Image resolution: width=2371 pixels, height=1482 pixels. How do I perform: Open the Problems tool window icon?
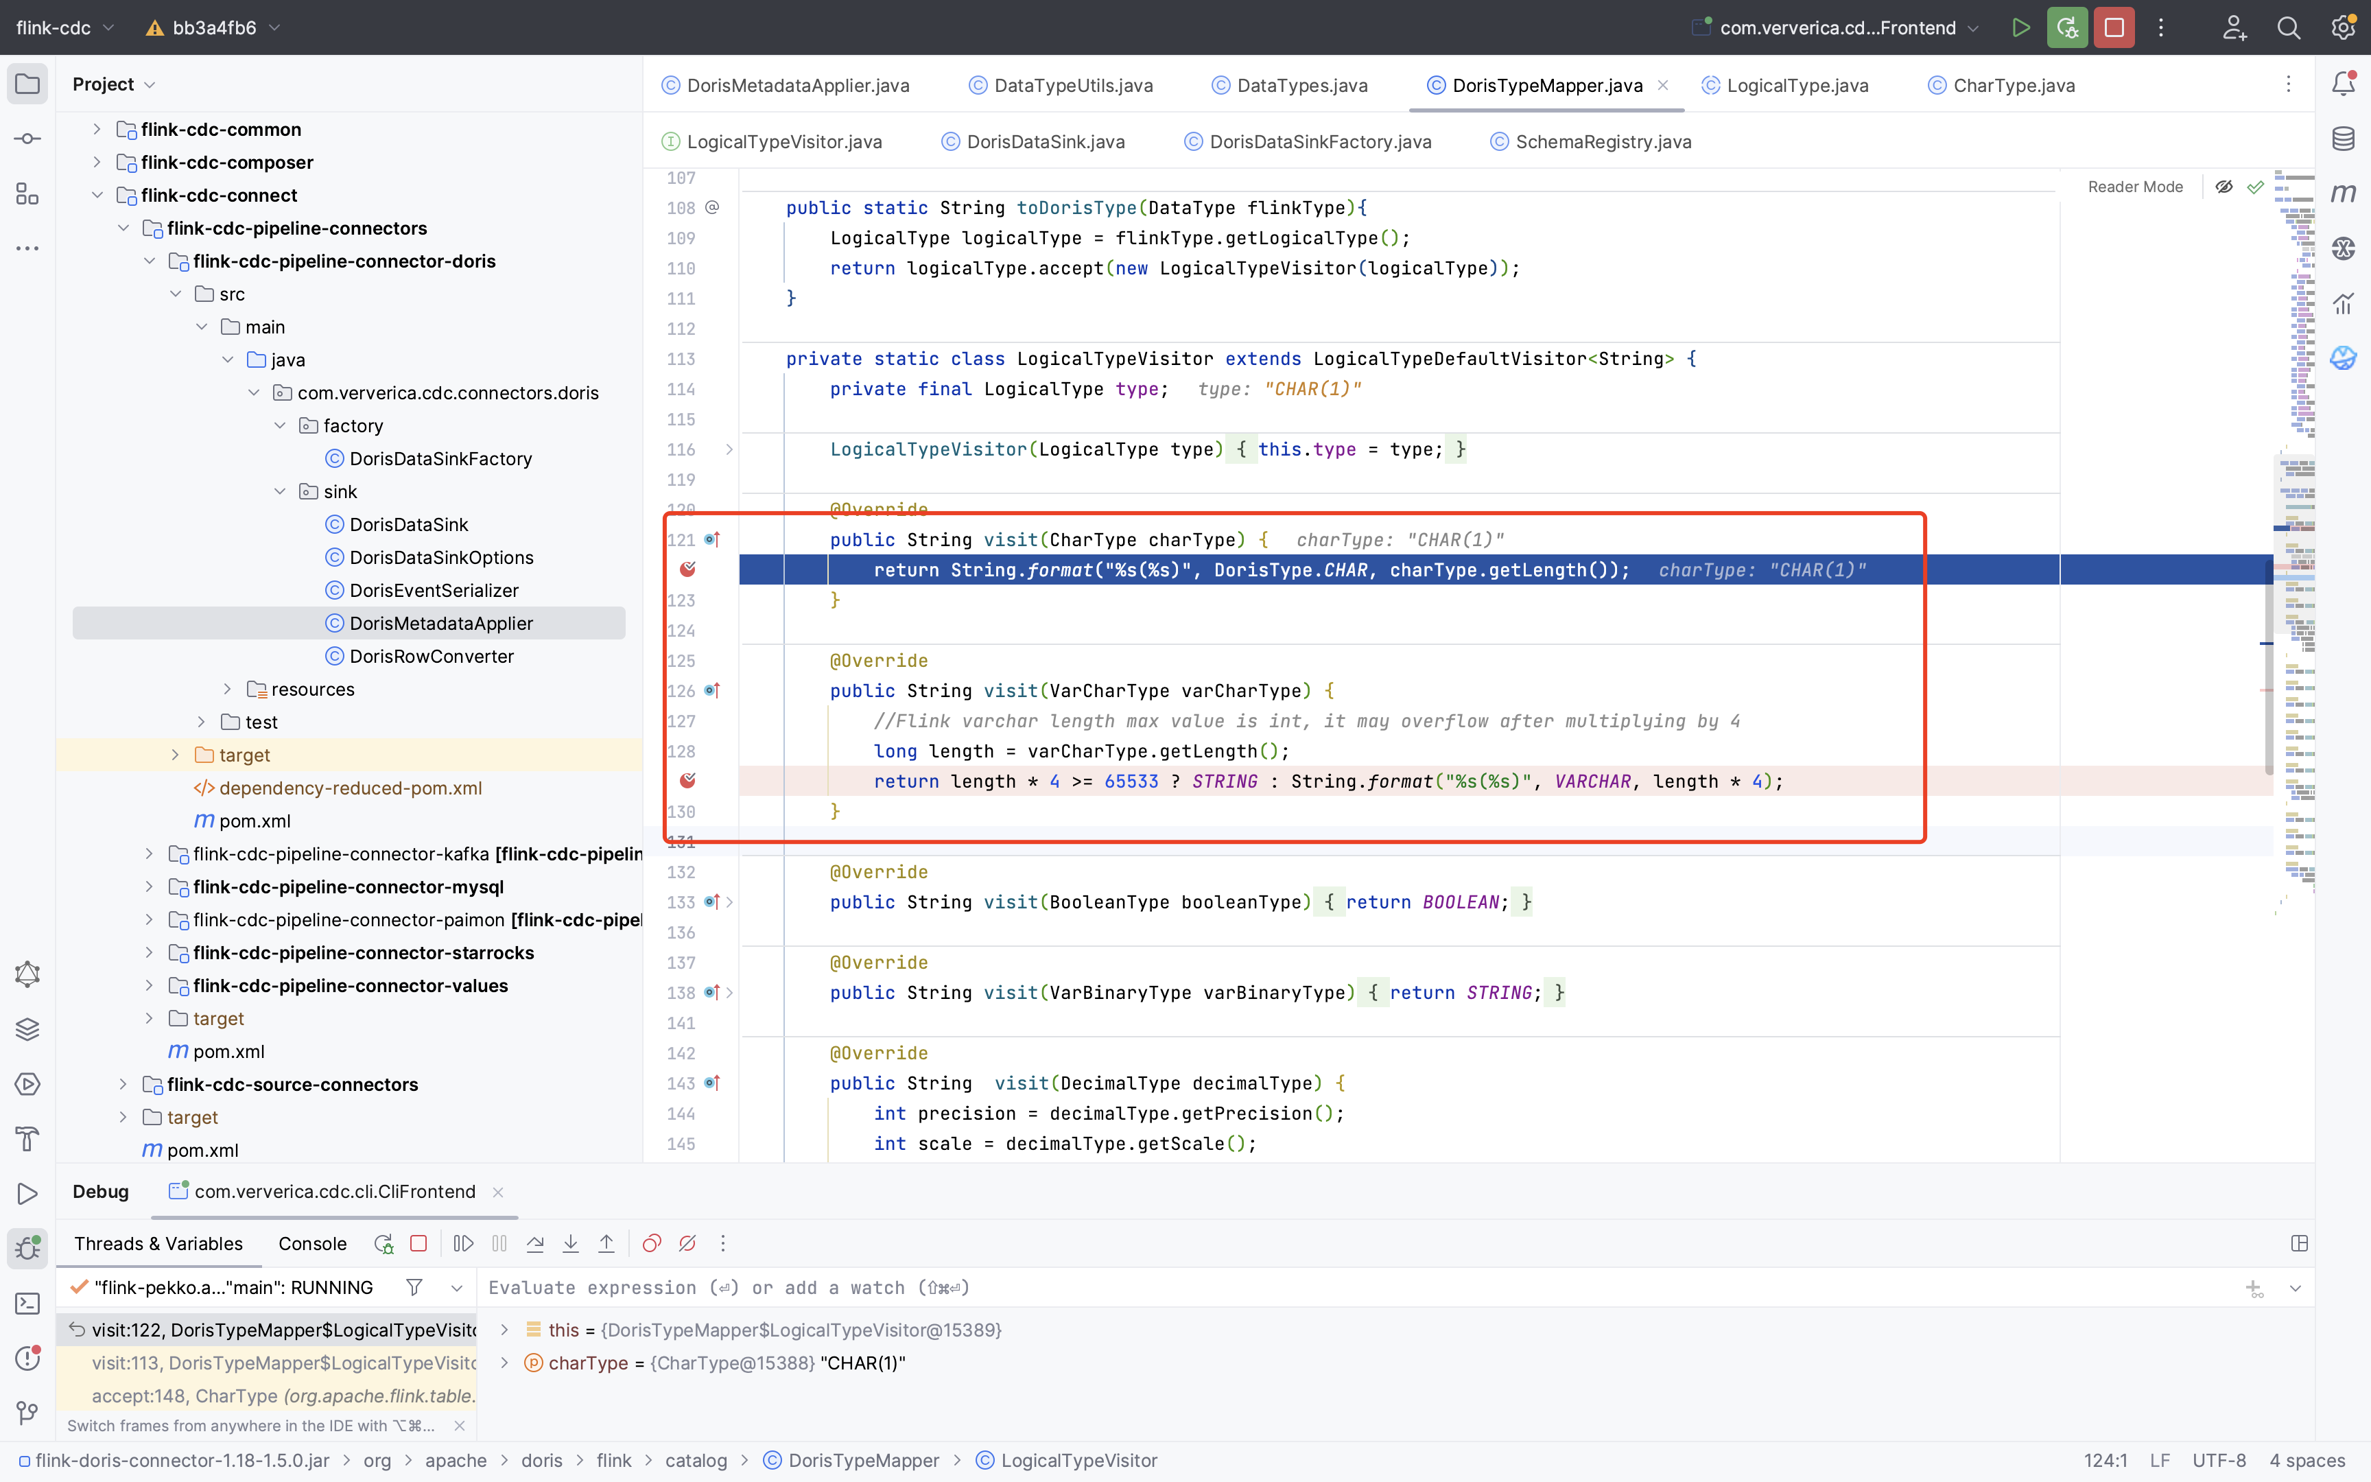click(27, 1358)
